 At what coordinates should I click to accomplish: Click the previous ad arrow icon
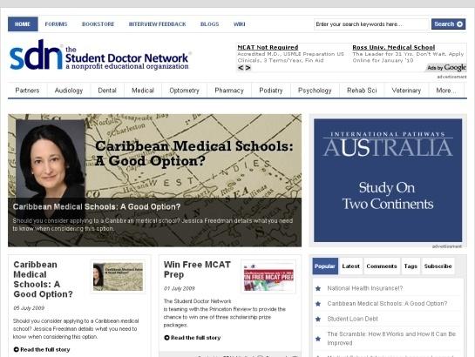(241, 68)
